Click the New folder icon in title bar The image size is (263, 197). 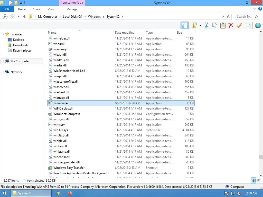point(16,3)
